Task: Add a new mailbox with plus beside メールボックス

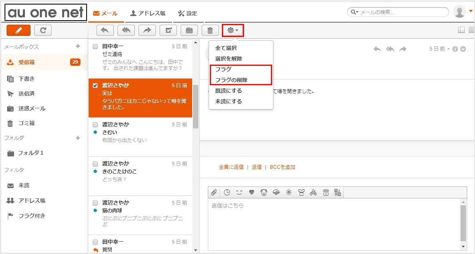Action: [x=78, y=46]
